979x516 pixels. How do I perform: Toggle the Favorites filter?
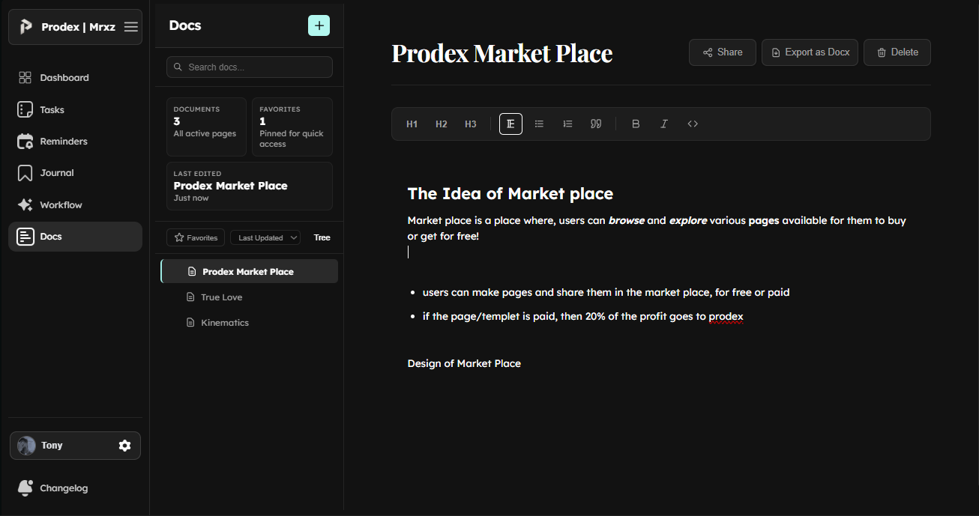pos(195,237)
